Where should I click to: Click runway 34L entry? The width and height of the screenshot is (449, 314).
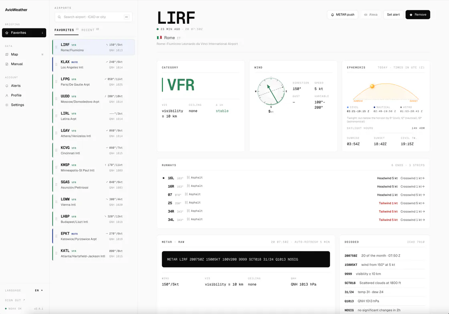point(293,219)
